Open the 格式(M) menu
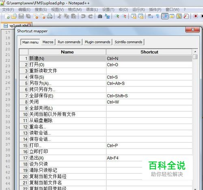Image resolution: width=203 pixels, height=190 pixels. pos(75,10)
